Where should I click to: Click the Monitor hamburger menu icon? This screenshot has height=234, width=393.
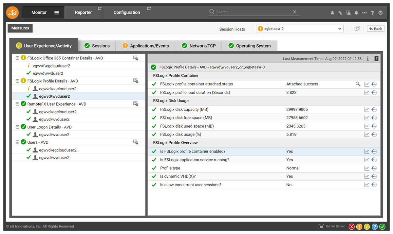[57, 12]
